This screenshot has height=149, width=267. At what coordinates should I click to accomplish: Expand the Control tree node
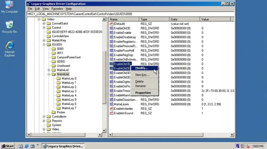44,28
